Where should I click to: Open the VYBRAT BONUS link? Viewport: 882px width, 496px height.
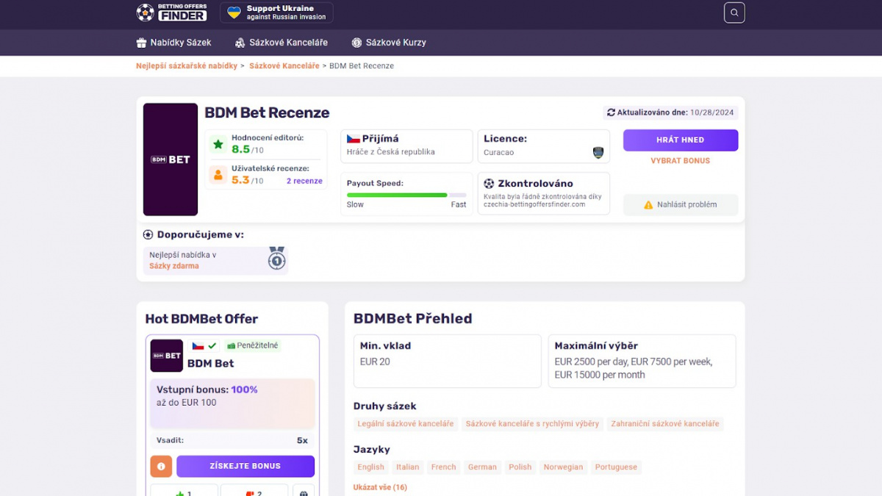[x=680, y=160]
